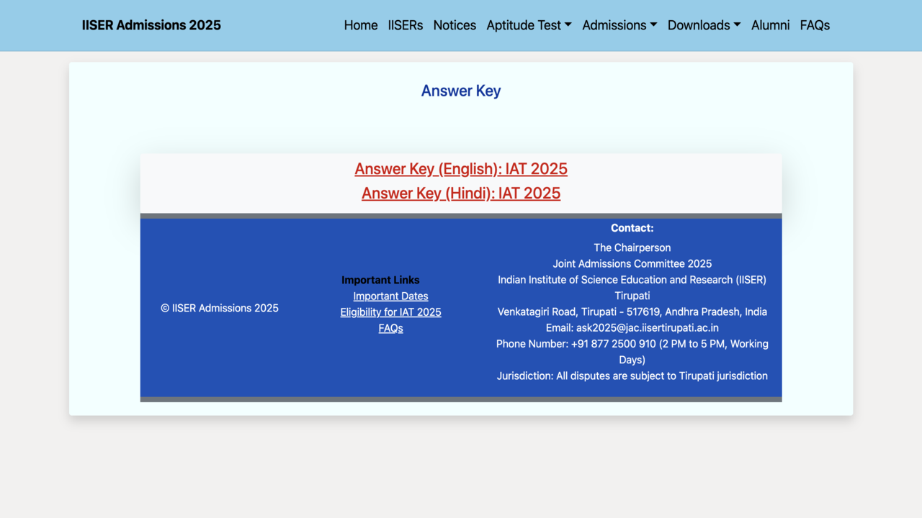Click the Contact: heading in the footer

point(632,228)
